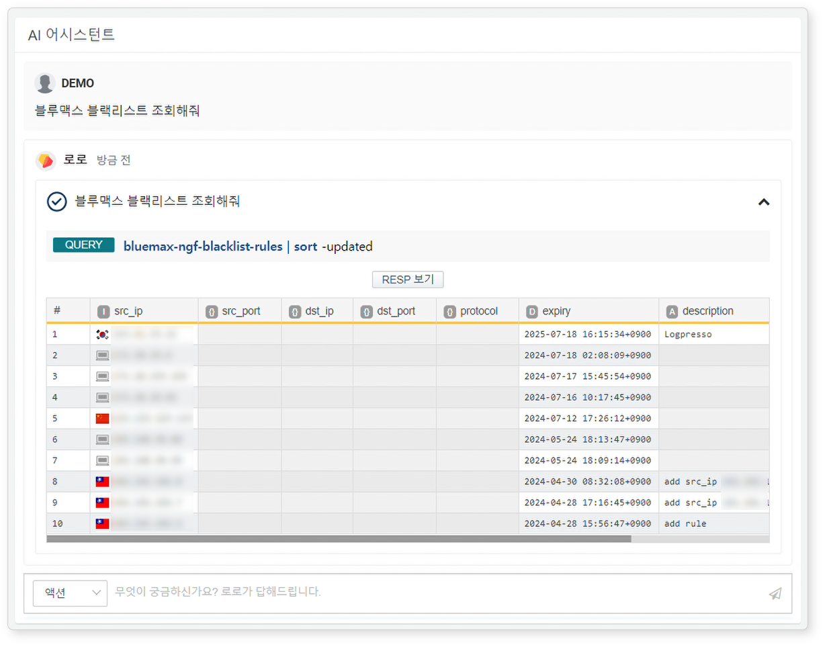Click expiry 2024-07-12 17:26:12+0900 cell
The image size is (823, 645).
589,418
